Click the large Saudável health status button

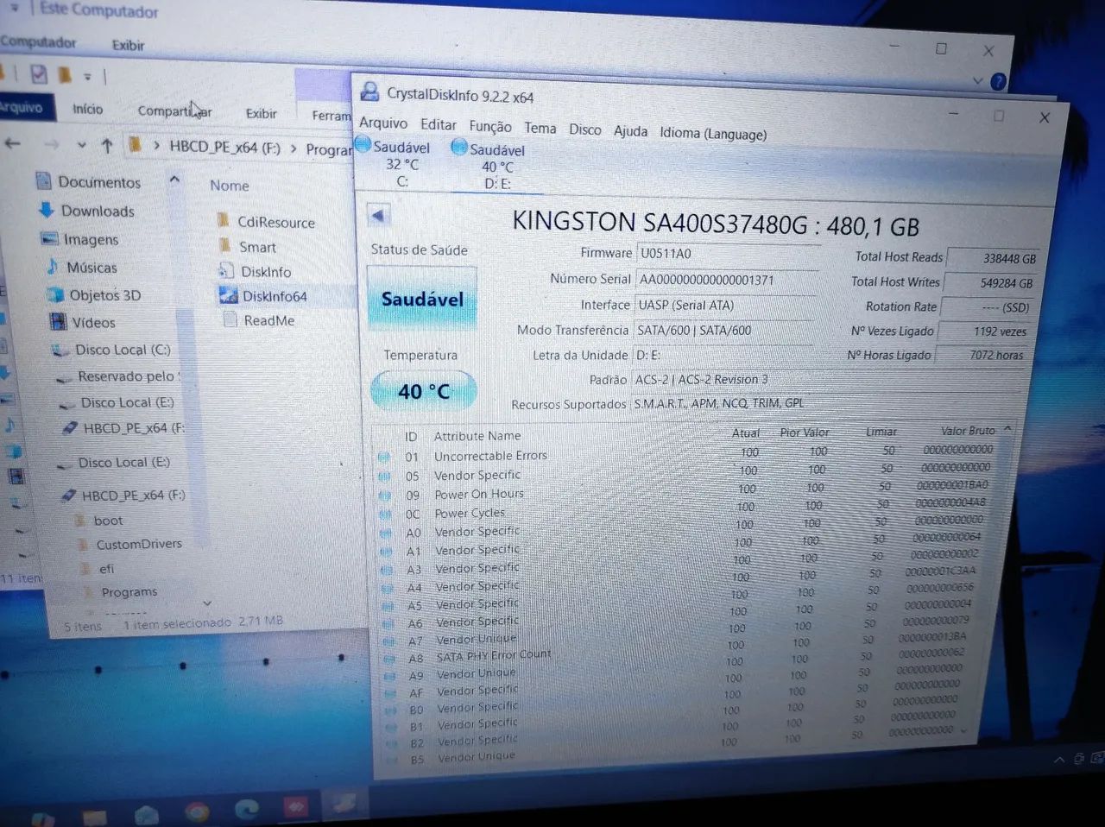pos(422,299)
